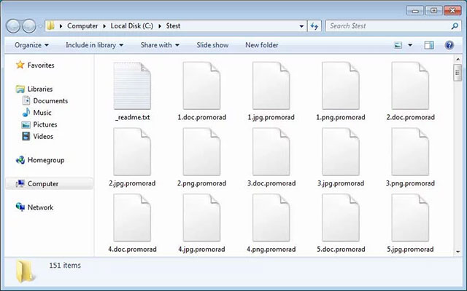The image size is (467, 291).
Task: Show the preview pane
Action: tap(429, 45)
